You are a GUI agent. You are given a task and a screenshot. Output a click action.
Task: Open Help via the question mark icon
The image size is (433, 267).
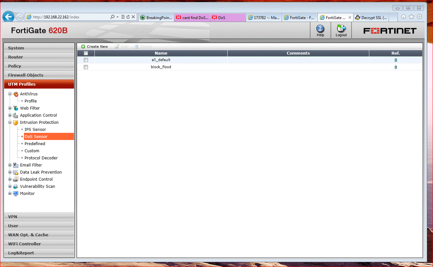(320, 28)
